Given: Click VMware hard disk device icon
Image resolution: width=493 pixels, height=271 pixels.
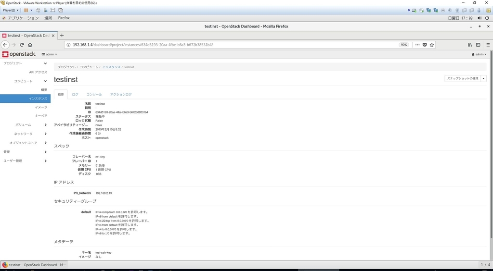Looking at the screenshot, I should pos(414,11).
